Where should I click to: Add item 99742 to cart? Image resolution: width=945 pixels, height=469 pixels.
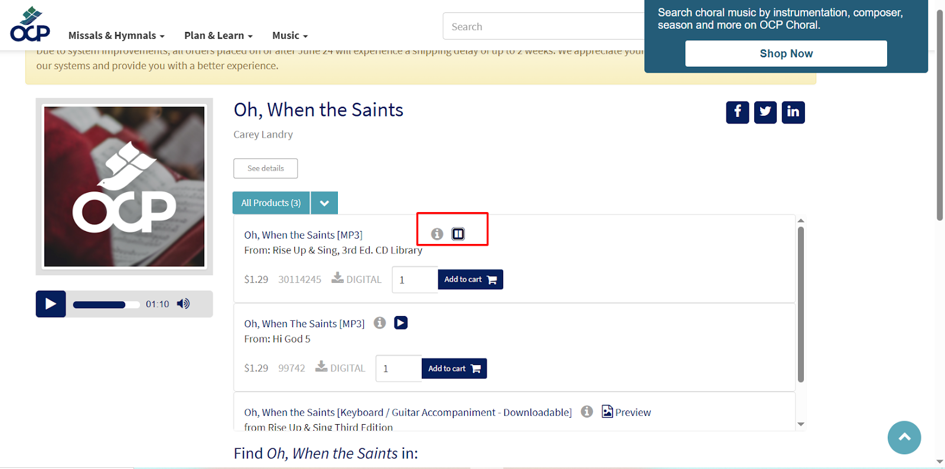click(x=454, y=369)
